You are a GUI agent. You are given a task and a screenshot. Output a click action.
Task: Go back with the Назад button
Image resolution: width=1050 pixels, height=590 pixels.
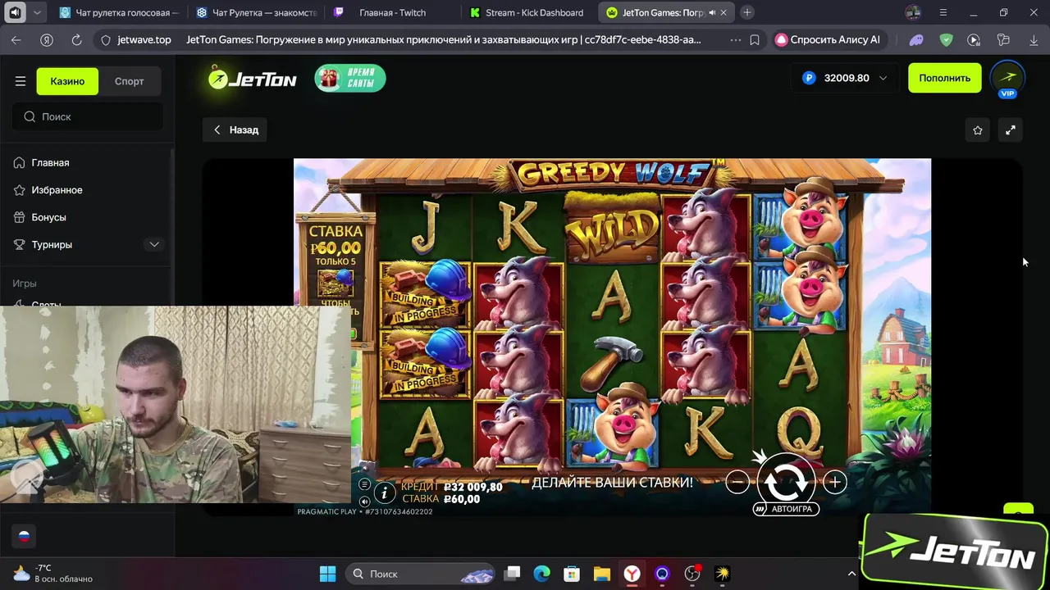coord(235,129)
